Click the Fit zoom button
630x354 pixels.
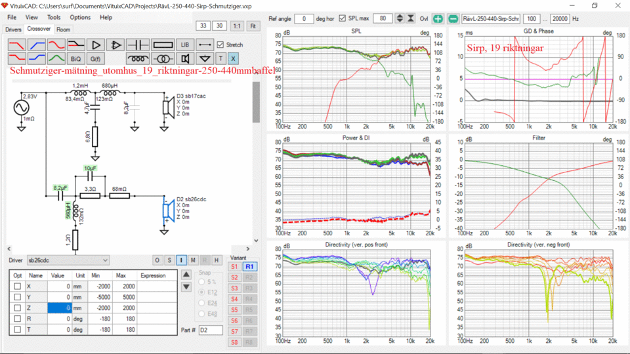(253, 26)
